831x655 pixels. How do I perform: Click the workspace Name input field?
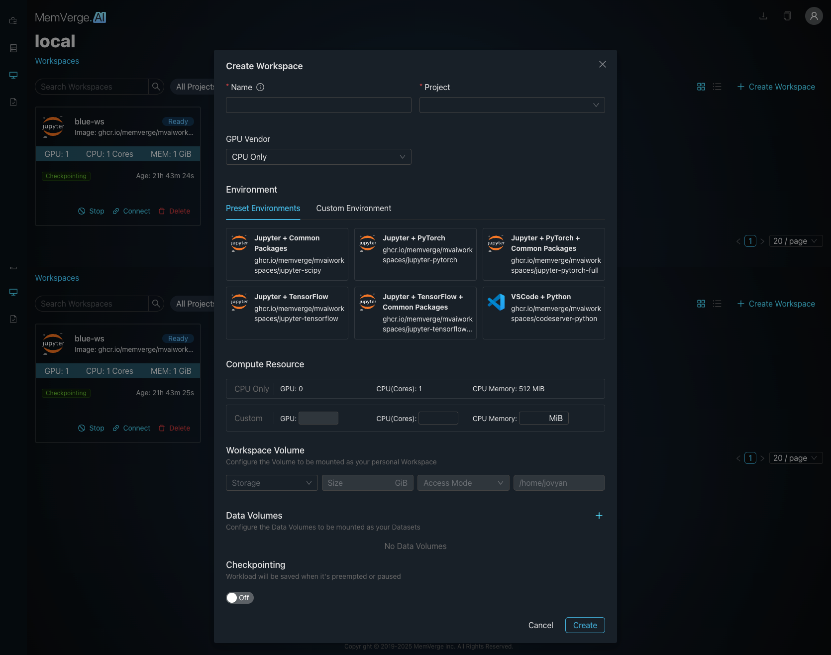click(318, 105)
